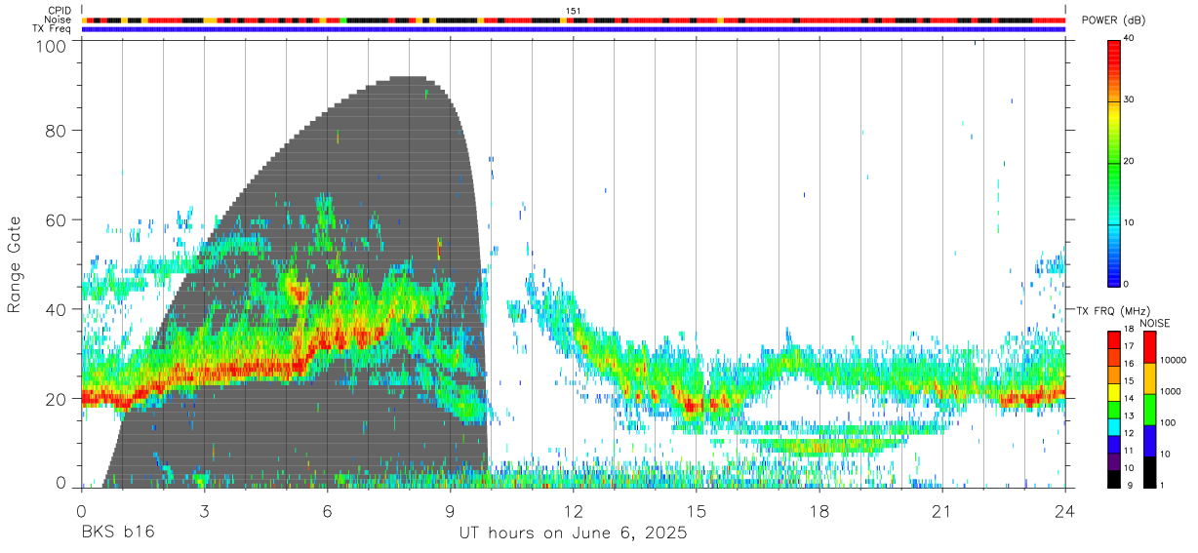This screenshot has height=553, width=1198.
Task: Click 'UT hours on June 6, 2025' title
Action: 574,533
